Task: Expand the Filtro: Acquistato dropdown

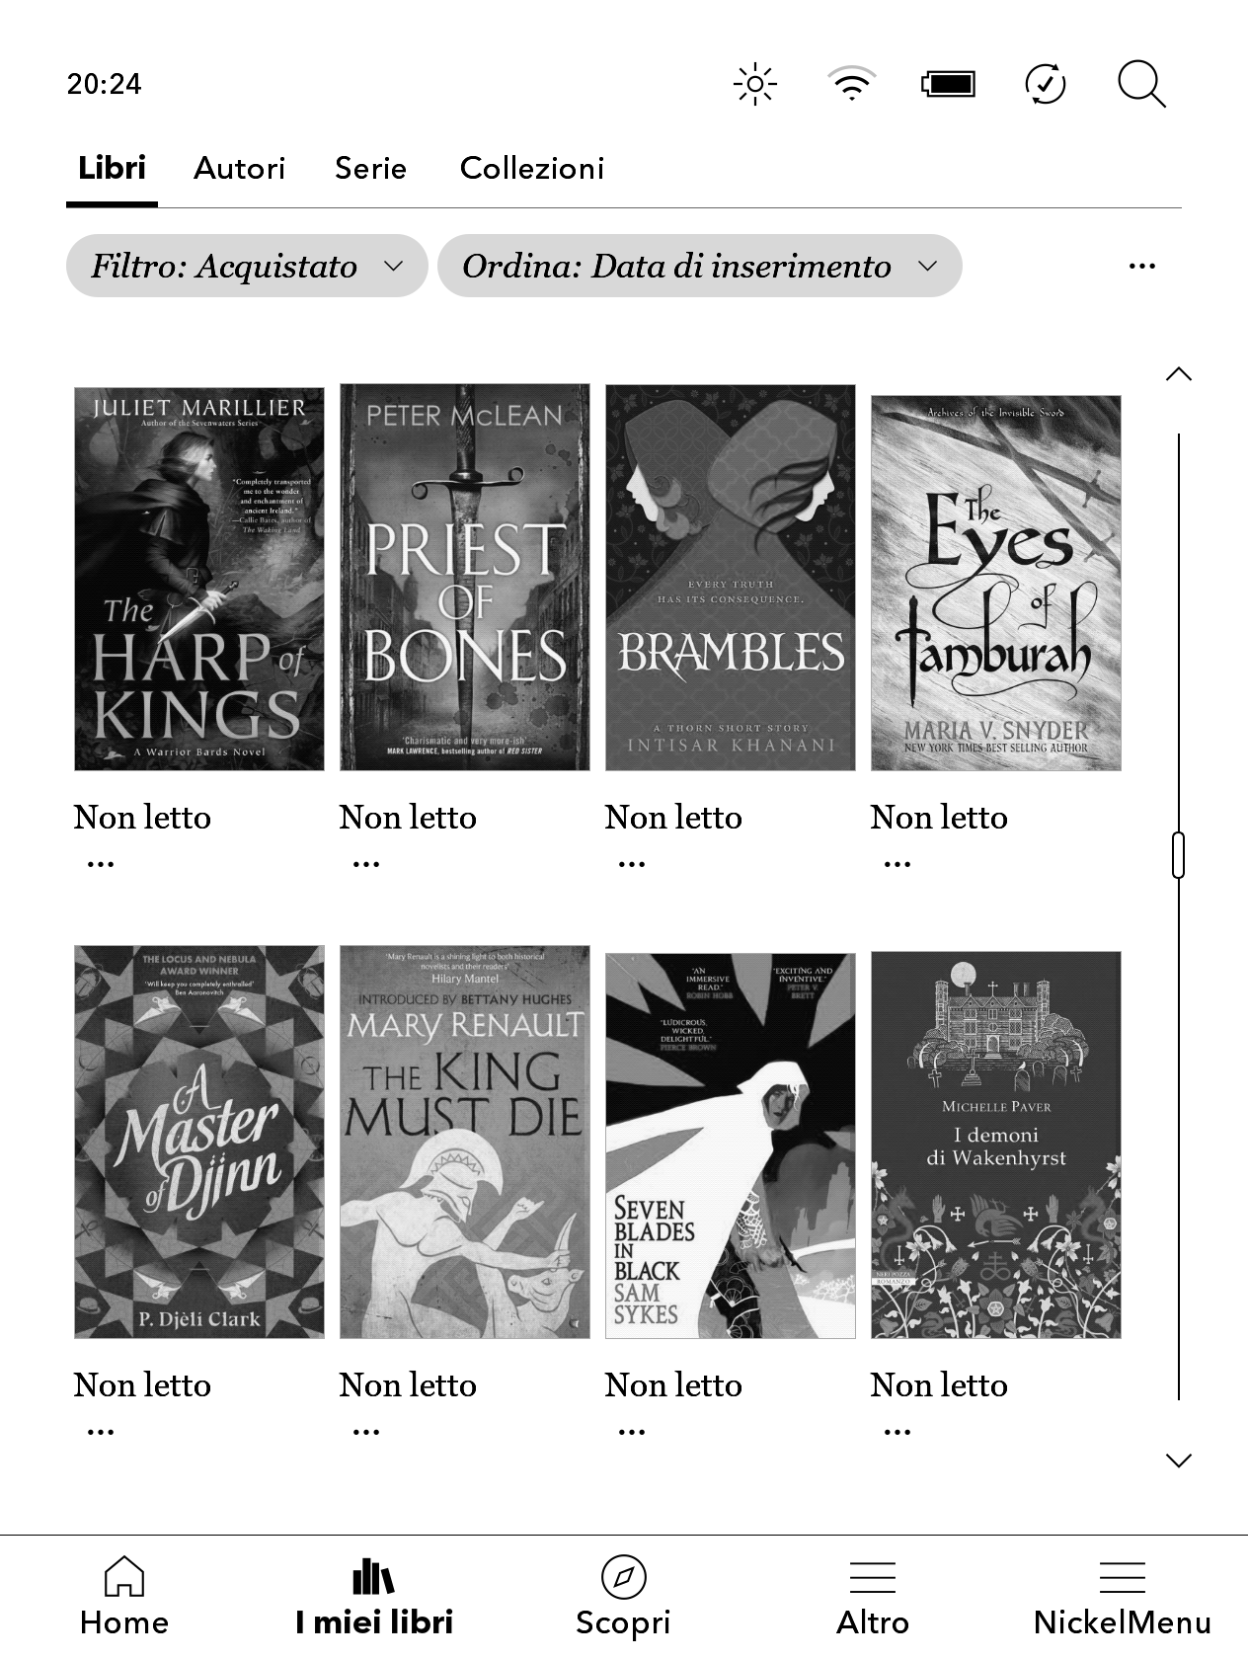Action: 247,266
